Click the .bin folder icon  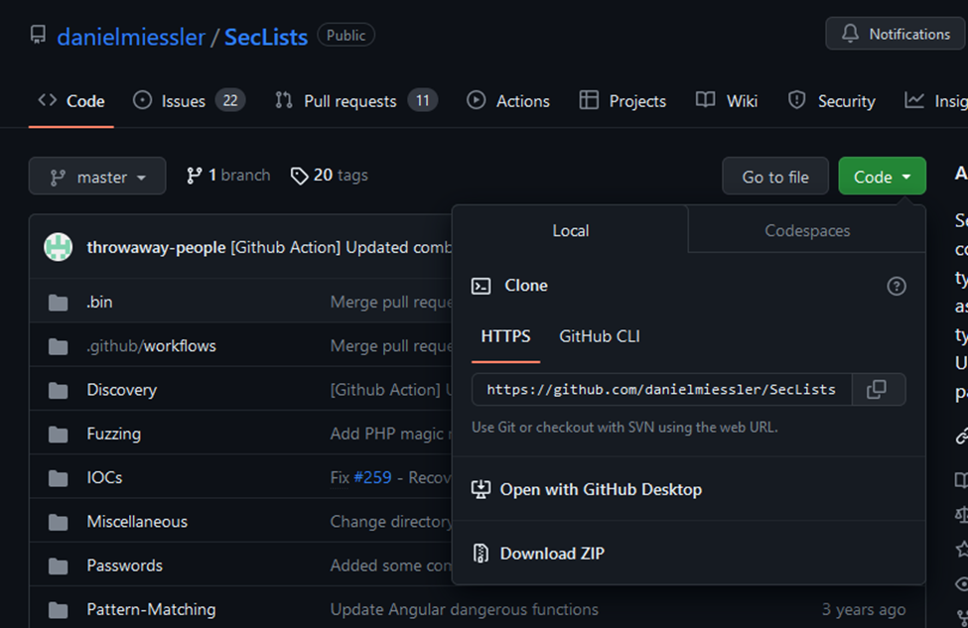(x=58, y=303)
